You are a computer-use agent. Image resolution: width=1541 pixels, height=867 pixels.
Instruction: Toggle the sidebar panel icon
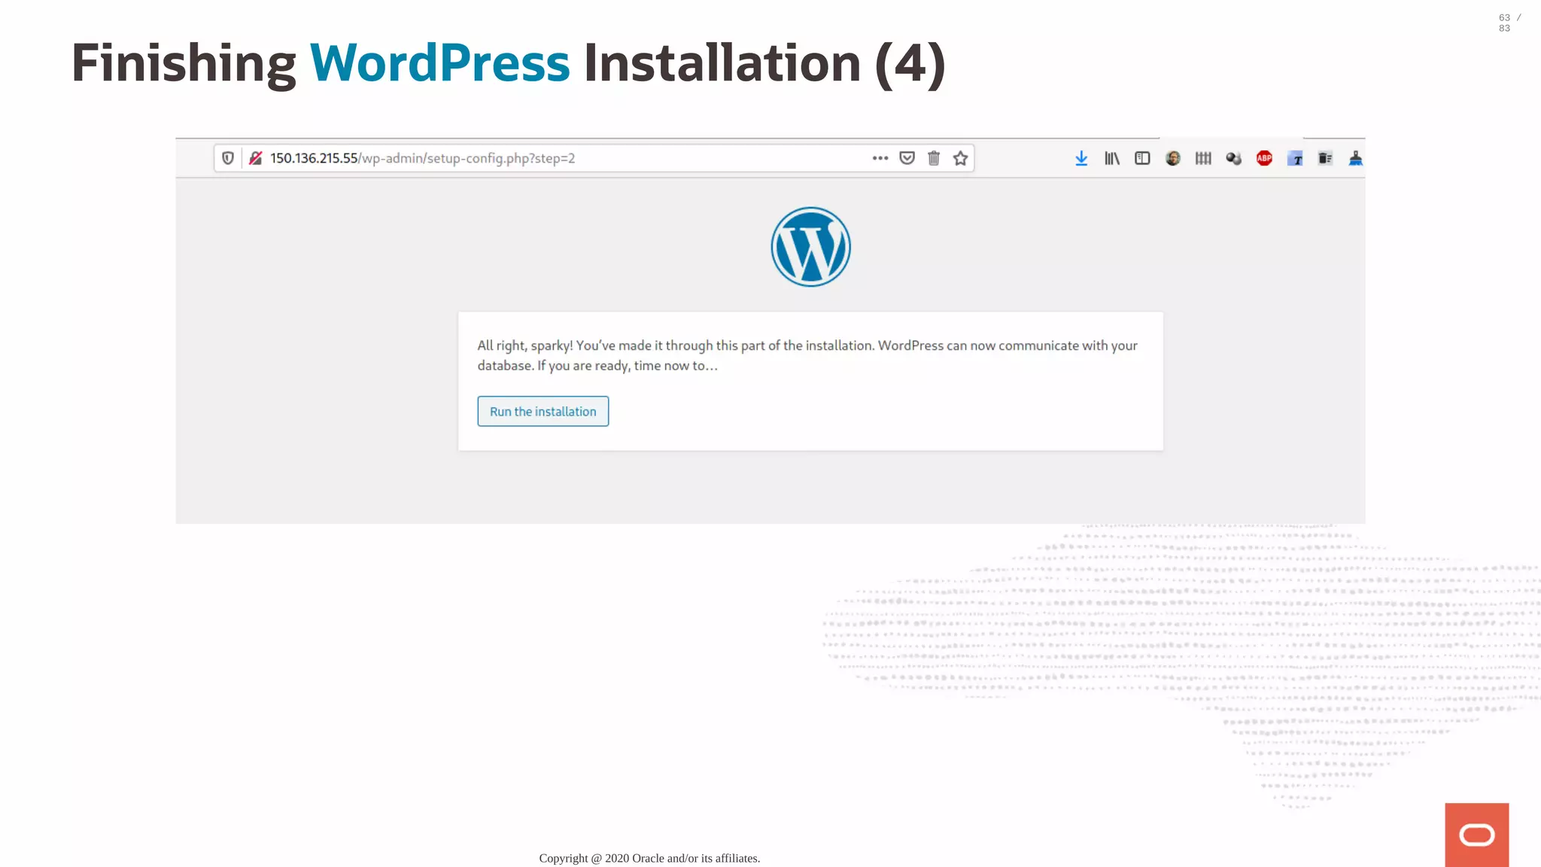(x=1142, y=158)
